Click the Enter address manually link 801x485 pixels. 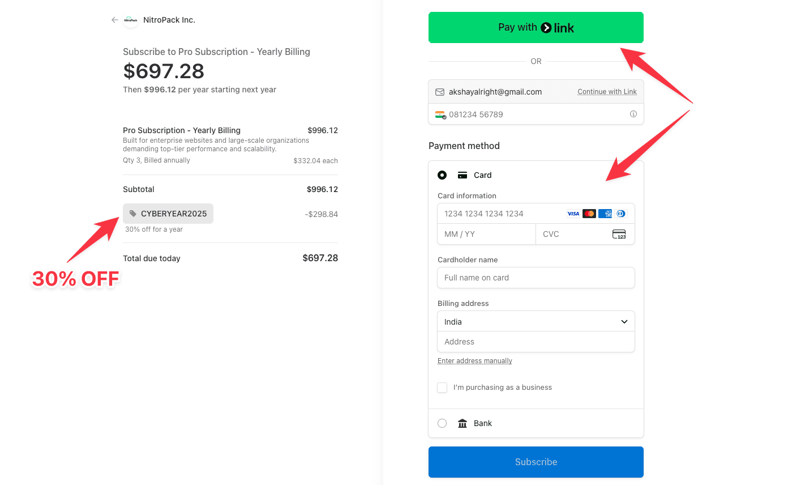coord(474,360)
